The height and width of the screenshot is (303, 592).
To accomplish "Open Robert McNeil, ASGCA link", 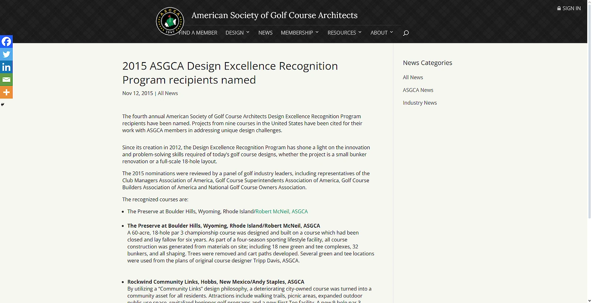I will click(x=282, y=211).
